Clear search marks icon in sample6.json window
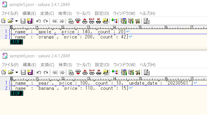 99,72
